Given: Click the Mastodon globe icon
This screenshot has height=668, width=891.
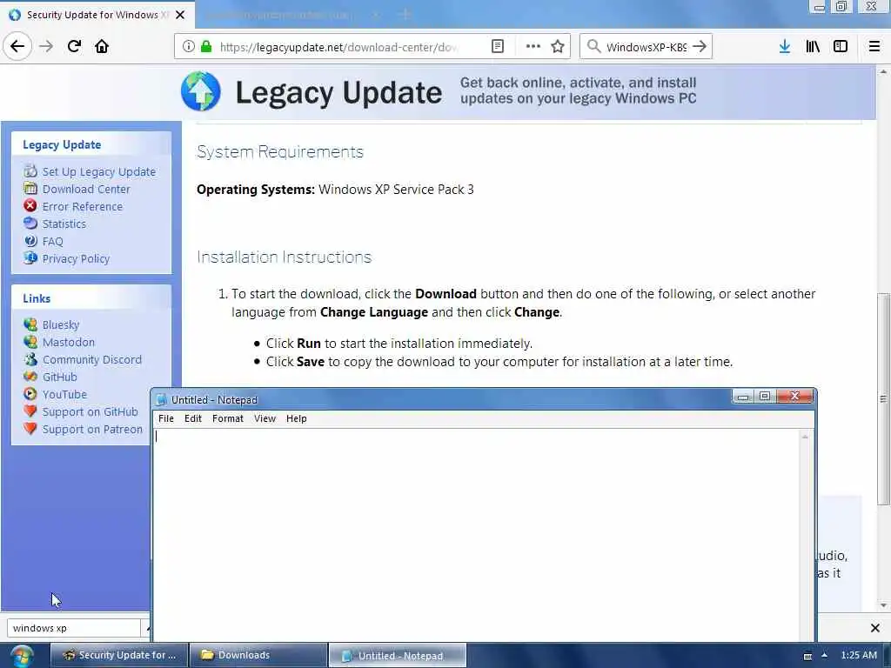Looking at the screenshot, I should coord(30,342).
